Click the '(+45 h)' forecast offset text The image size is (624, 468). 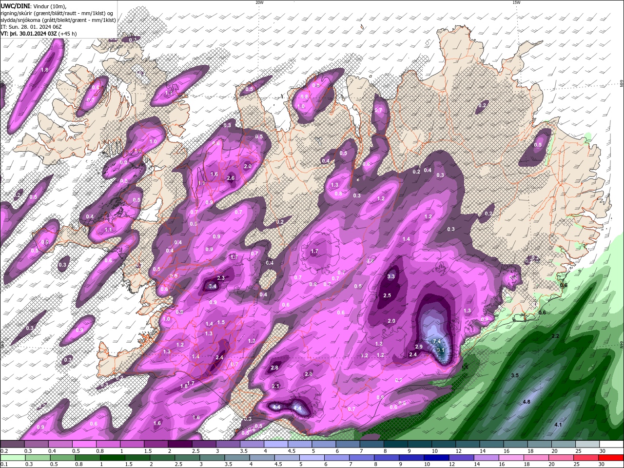[68, 34]
